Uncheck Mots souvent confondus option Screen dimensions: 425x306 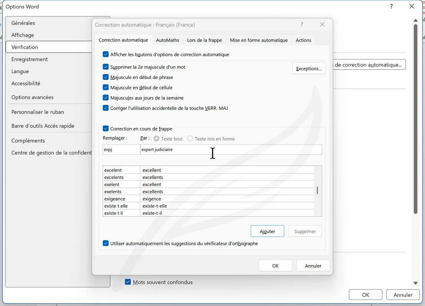(128, 282)
